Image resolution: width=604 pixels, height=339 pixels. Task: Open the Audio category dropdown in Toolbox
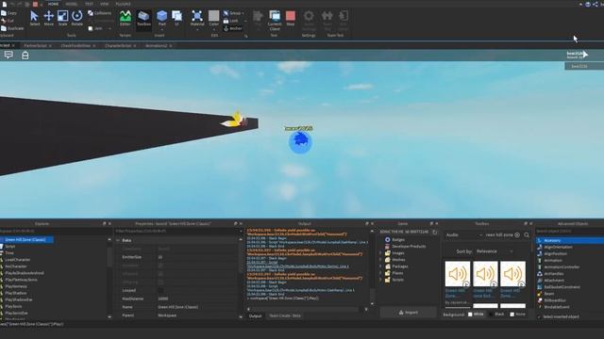pos(463,234)
